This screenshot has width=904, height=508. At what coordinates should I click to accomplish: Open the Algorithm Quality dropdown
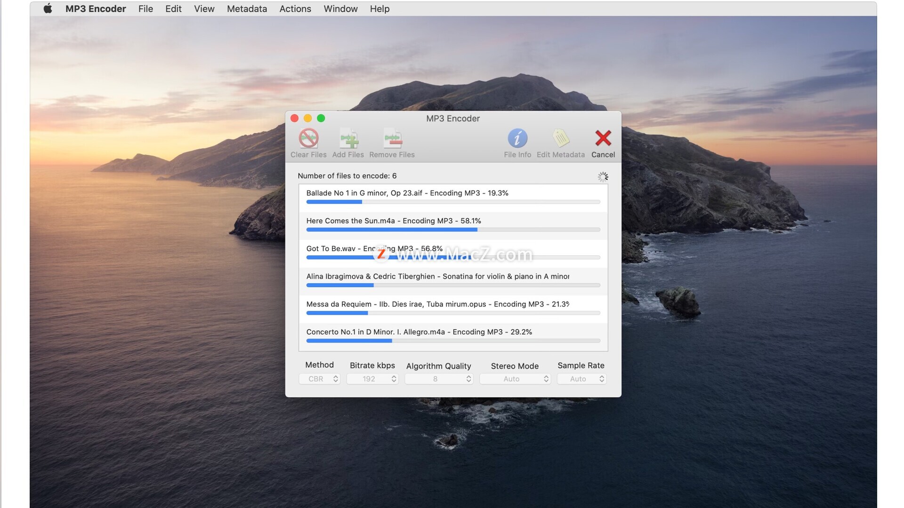(439, 379)
